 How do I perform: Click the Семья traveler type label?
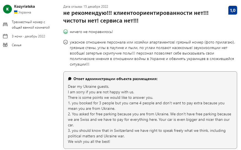coord(17,45)
